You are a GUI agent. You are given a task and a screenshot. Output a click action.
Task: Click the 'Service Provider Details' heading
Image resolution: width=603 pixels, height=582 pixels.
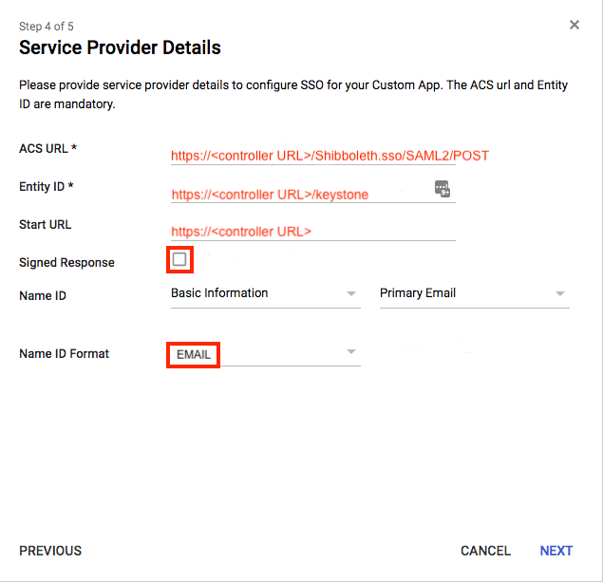120,47
